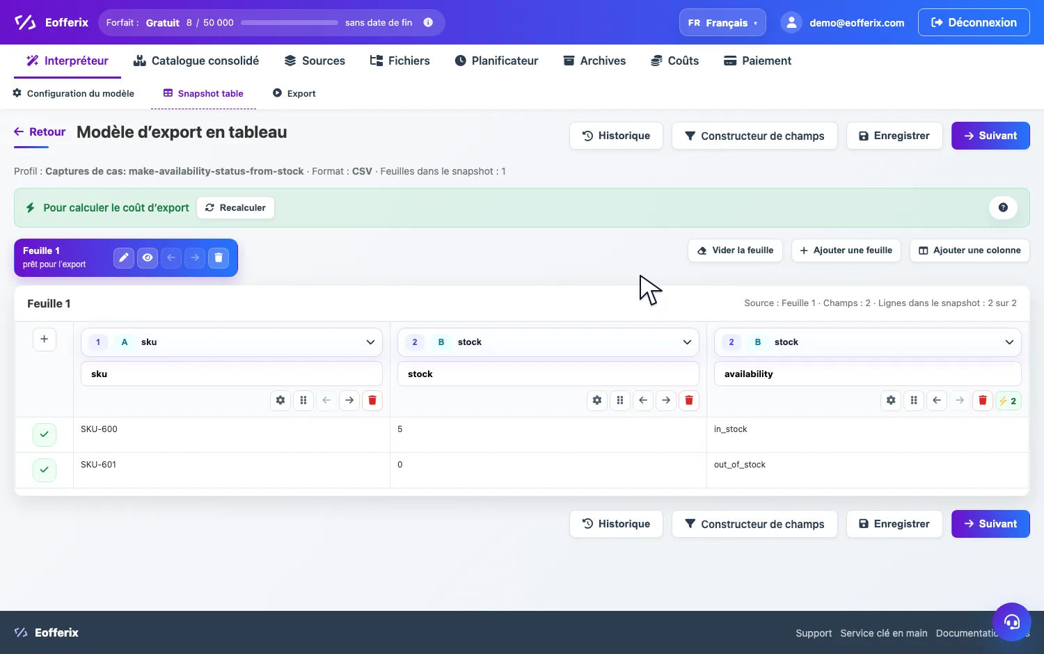Add a column with the plus button

point(44,339)
